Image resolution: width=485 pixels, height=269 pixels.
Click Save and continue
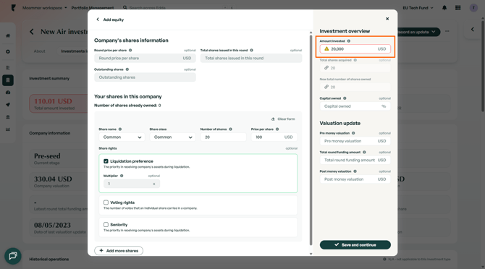pos(355,245)
